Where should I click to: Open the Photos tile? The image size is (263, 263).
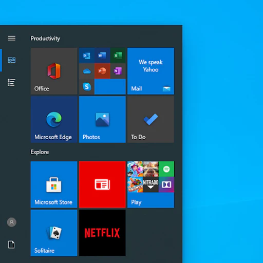pyautogui.click(x=102, y=119)
